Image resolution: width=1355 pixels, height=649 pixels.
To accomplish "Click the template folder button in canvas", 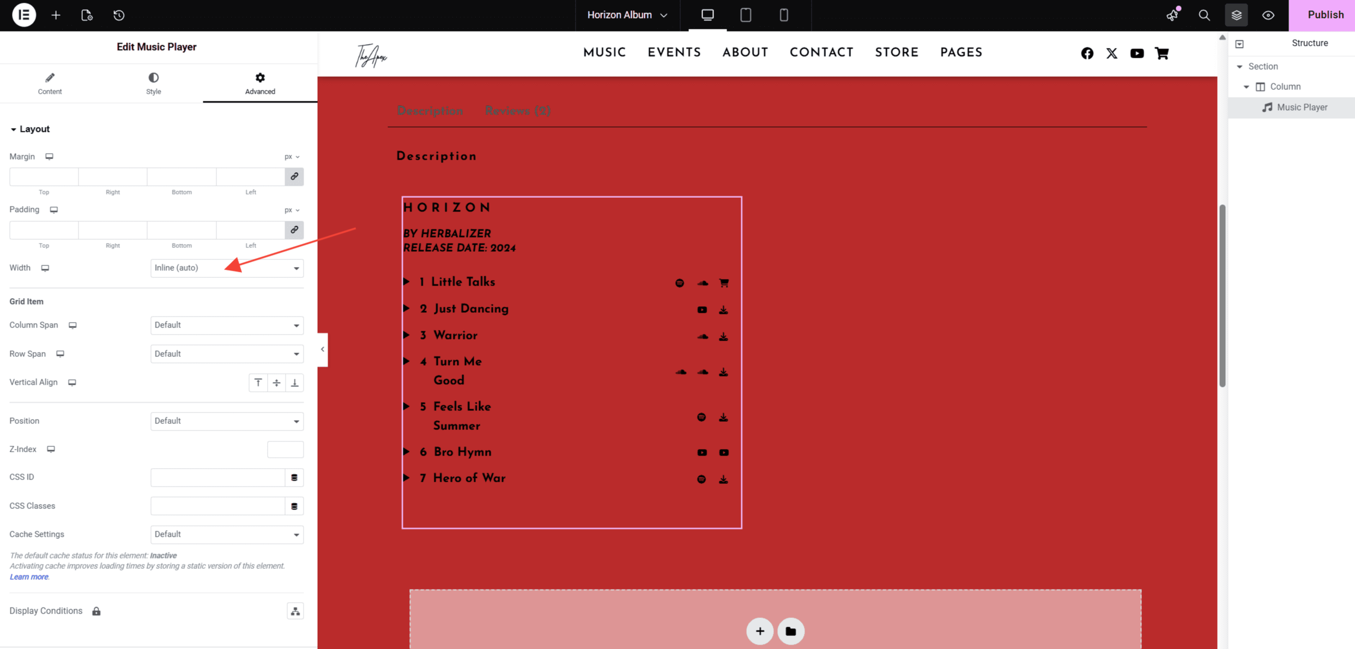I will pos(790,631).
